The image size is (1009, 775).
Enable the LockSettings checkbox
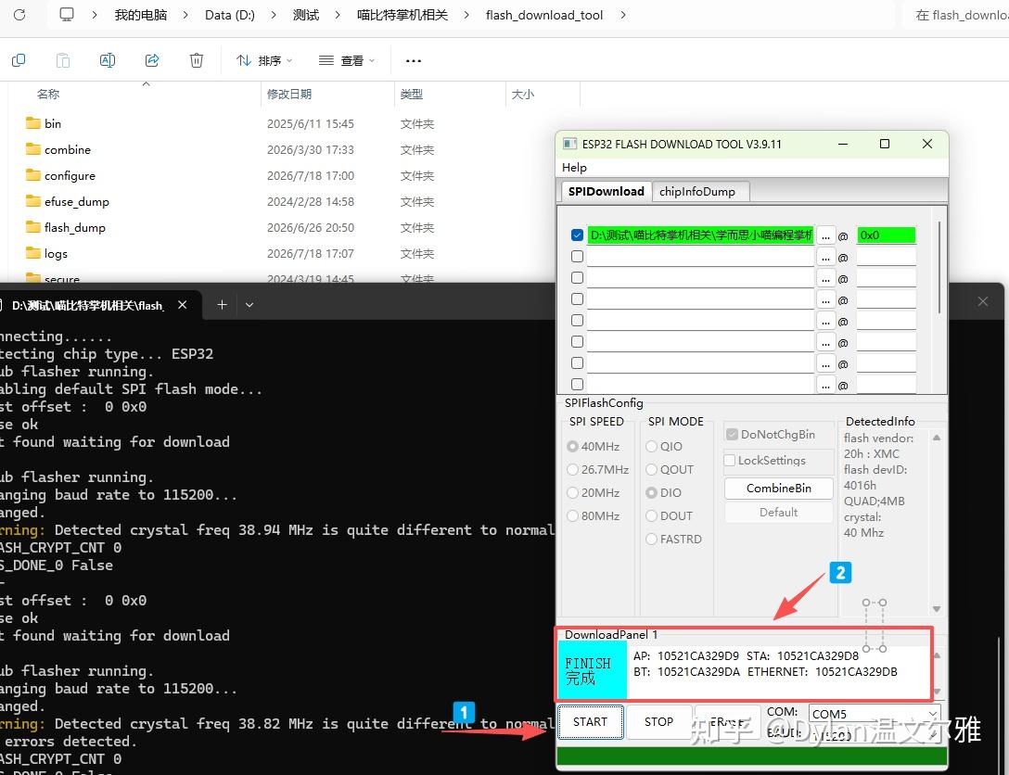(730, 460)
